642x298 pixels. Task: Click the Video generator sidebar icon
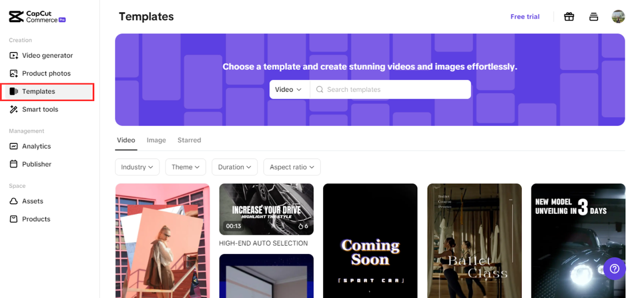point(14,56)
